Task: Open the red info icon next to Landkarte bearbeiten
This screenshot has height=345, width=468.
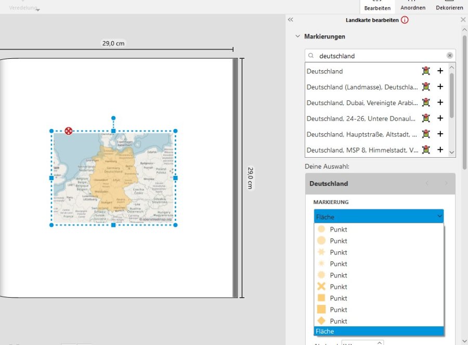Action: pyautogui.click(x=405, y=20)
